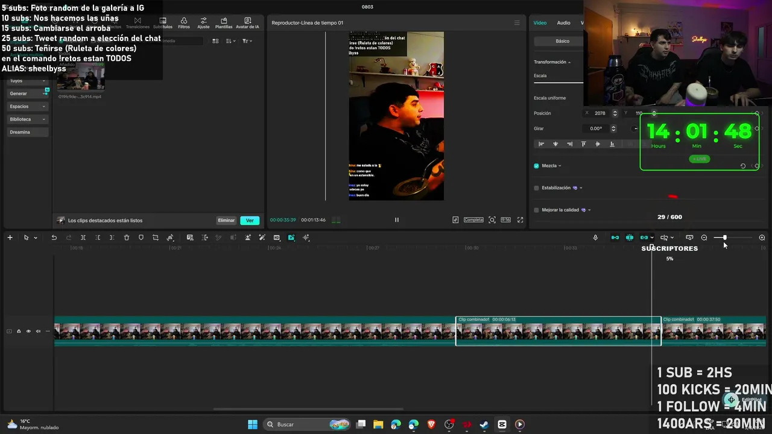772x434 pixels.
Task: Align clip to the top edge
Action: pos(583,144)
